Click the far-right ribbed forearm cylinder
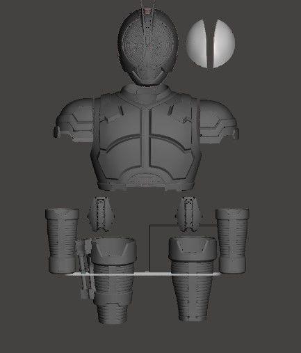Viewport: 301px width, 353px height. 232,240
